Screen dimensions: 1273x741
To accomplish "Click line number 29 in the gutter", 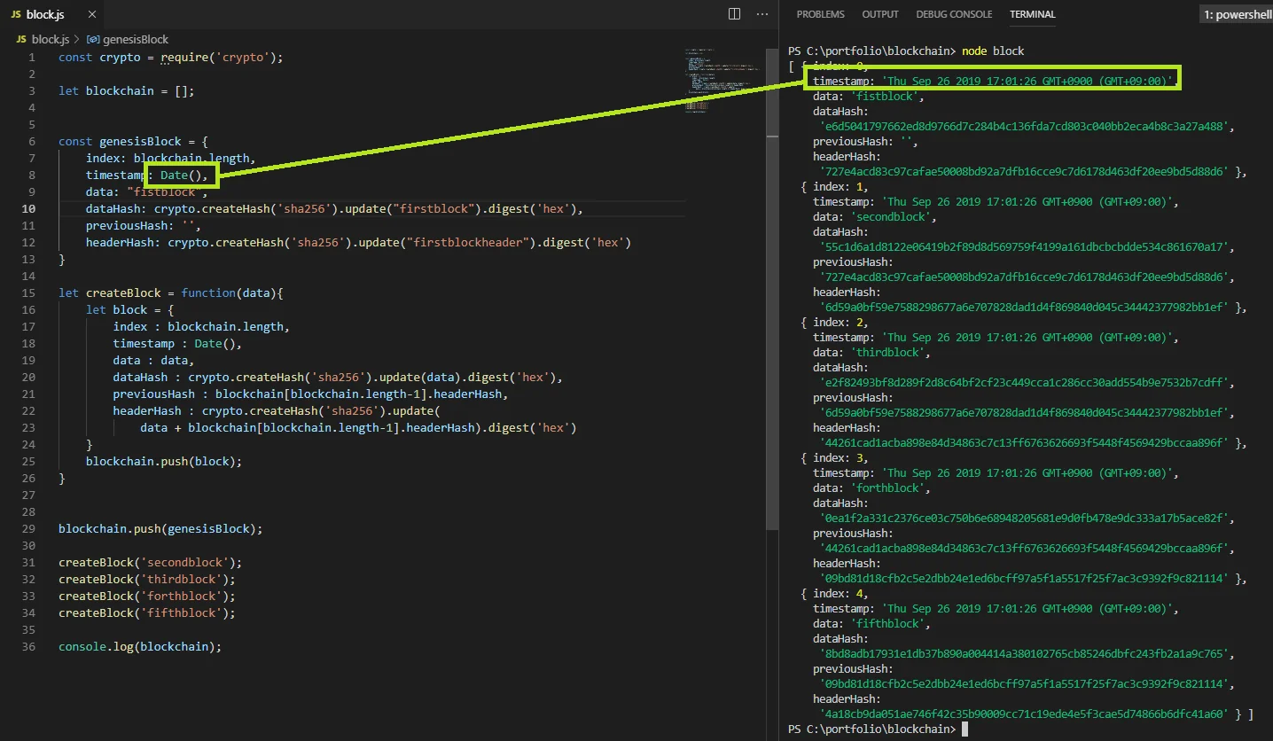I will tap(29, 529).
